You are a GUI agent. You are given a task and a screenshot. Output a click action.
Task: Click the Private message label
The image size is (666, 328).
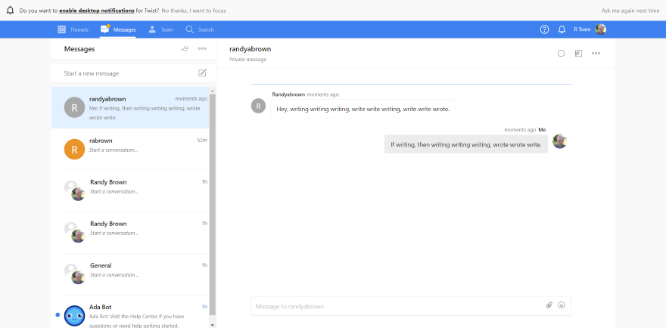pyautogui.click(x=248, y=60)
